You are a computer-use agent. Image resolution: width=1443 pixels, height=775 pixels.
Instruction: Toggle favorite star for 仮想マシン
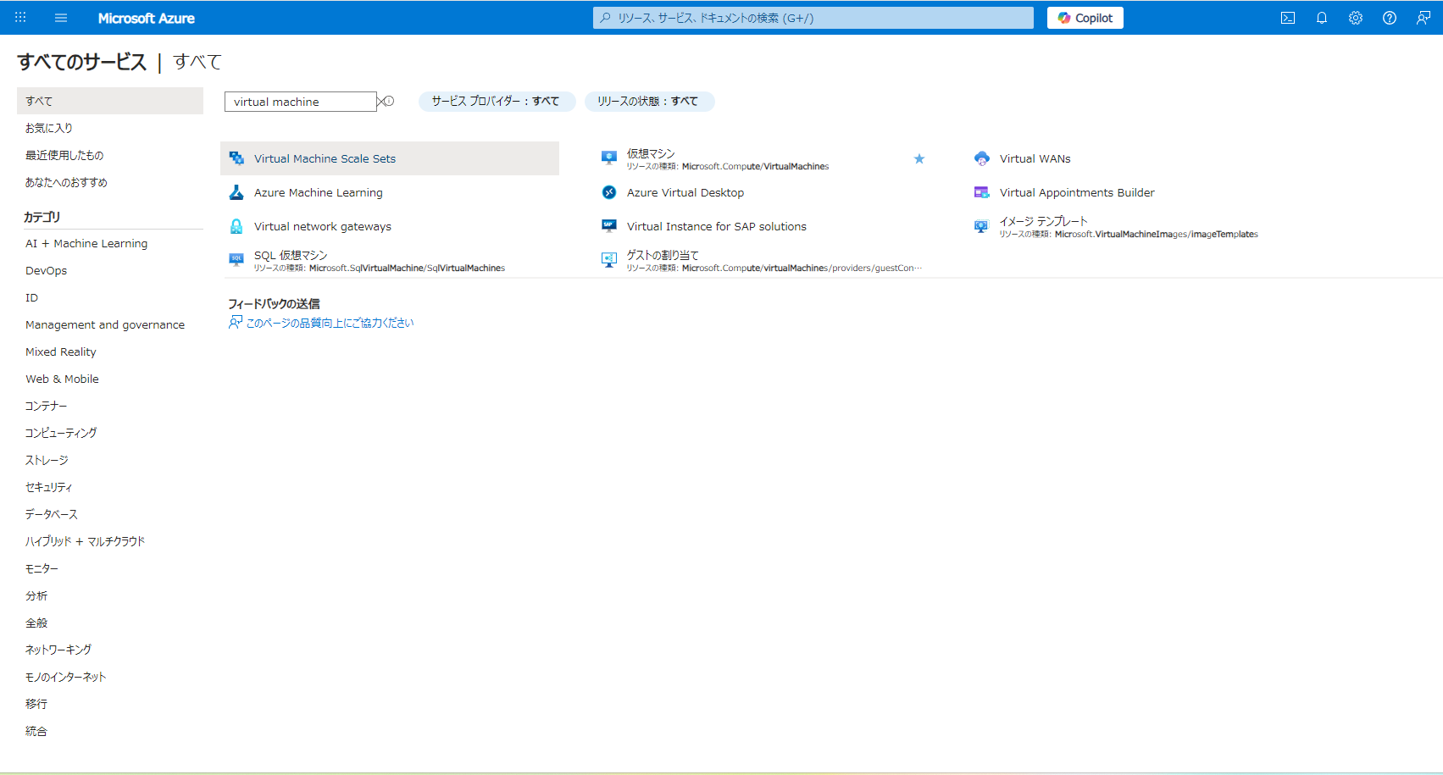(919, 158)
